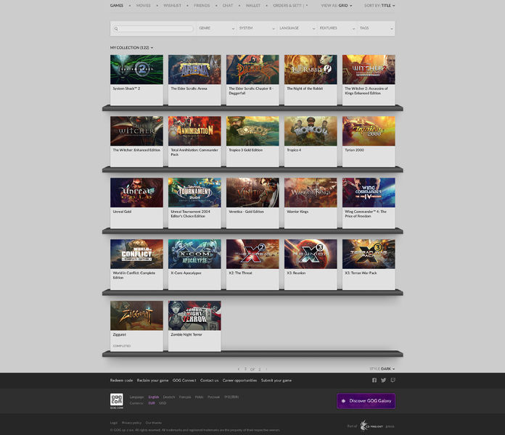
Task: Switch to the Wallet tab
Action: 252,6
